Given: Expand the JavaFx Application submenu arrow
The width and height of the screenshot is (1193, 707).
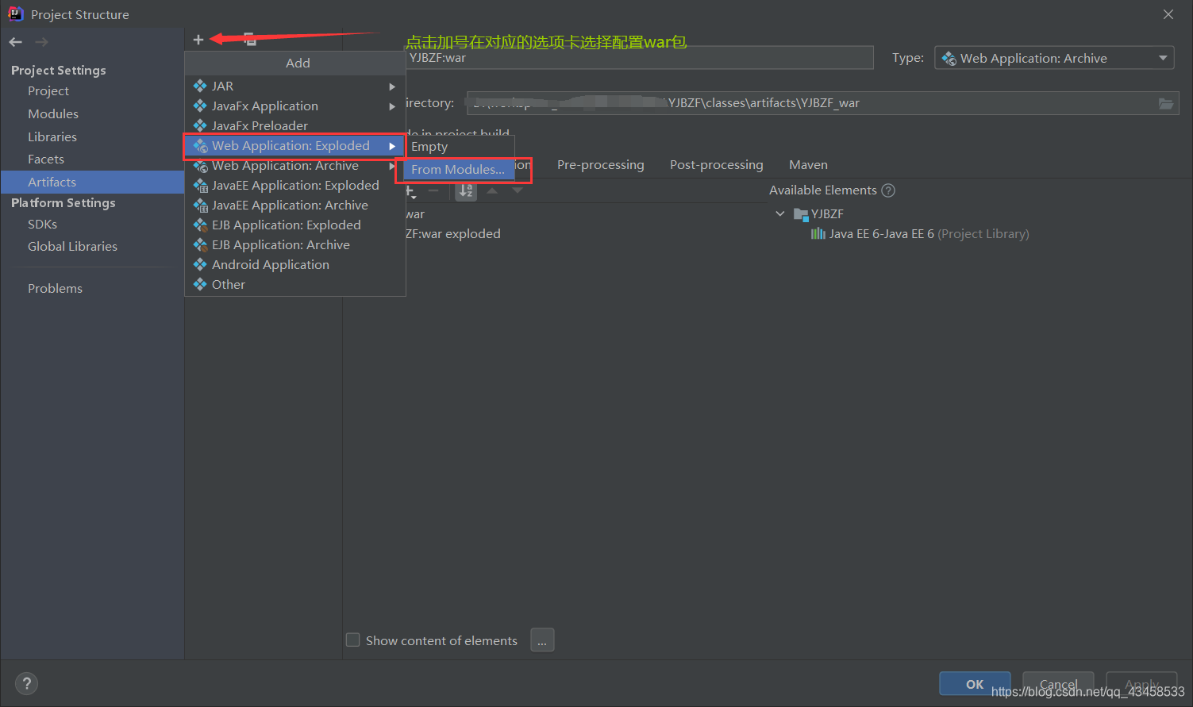Looking at the screenshot, I should (392, 106).
